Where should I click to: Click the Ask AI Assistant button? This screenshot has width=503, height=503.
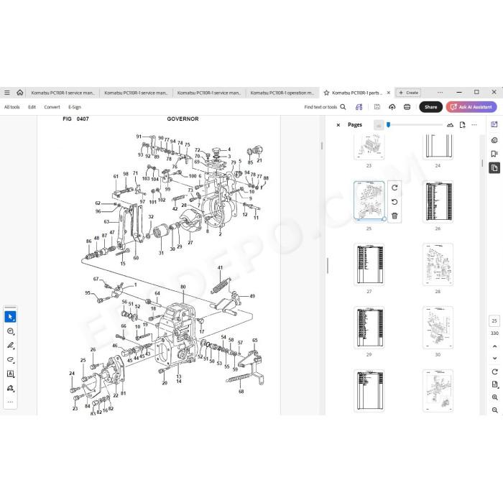pos(471,107)
